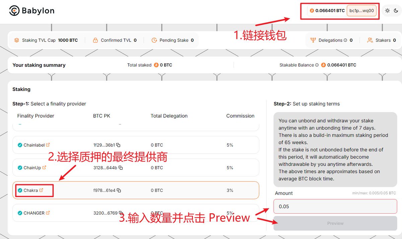This screenshot has width=402, height=239.
Task: Click the Pending Stake clock icon
Action: [x=154, y=40]
